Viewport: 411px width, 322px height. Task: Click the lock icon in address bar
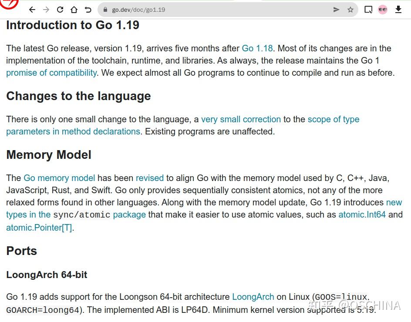pos(105,10)
